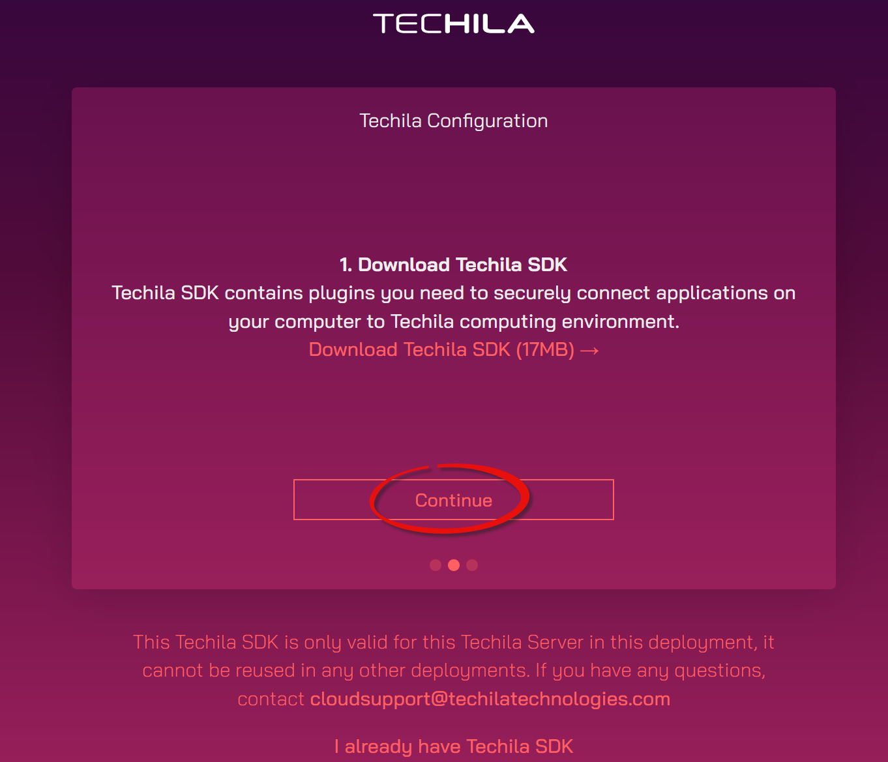This screenshot has height=762, width=888.
Task: Click the Techila logo at the top
Action: [453, 24]
